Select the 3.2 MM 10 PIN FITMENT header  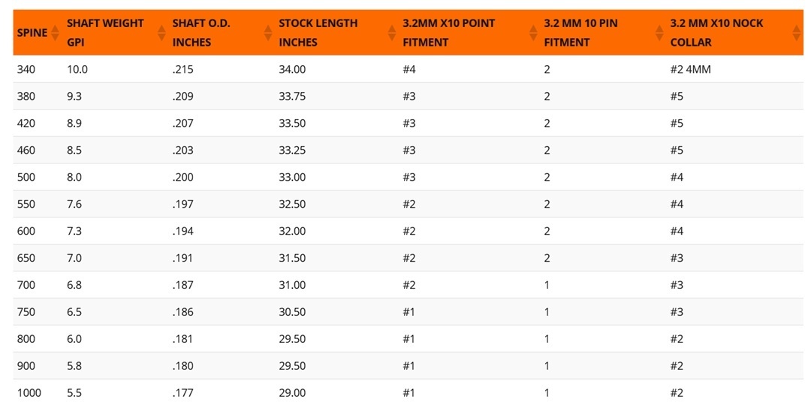click(580, 33)
